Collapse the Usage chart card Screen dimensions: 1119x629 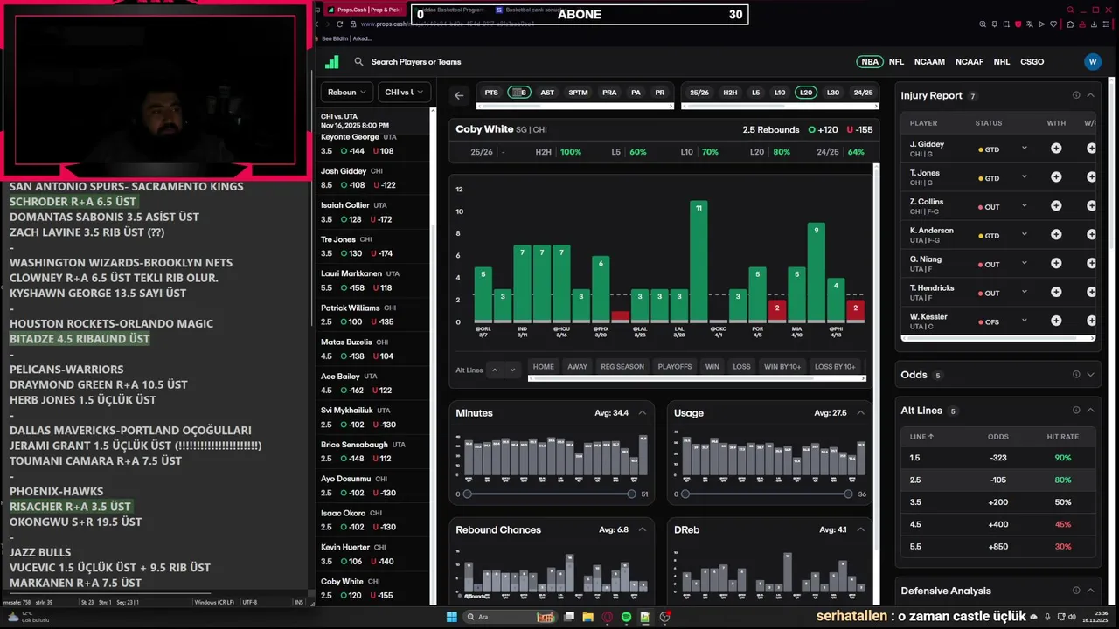pyautogui.click(x=860, y=413)
